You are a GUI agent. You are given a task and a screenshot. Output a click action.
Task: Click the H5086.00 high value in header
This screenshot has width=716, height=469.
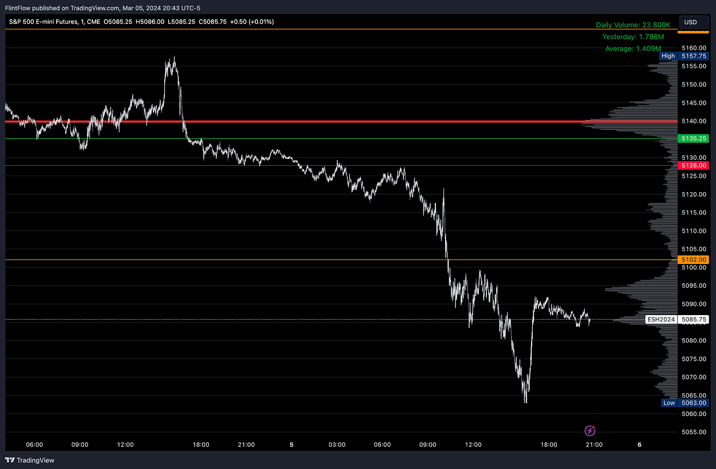[x=150, y=22]
